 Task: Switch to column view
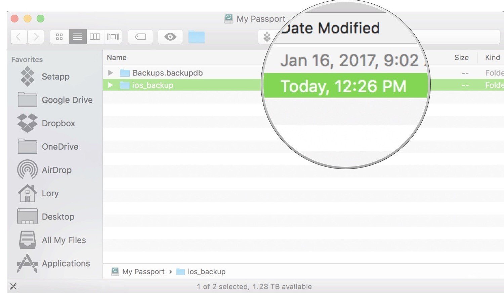(x=95, y=37)
